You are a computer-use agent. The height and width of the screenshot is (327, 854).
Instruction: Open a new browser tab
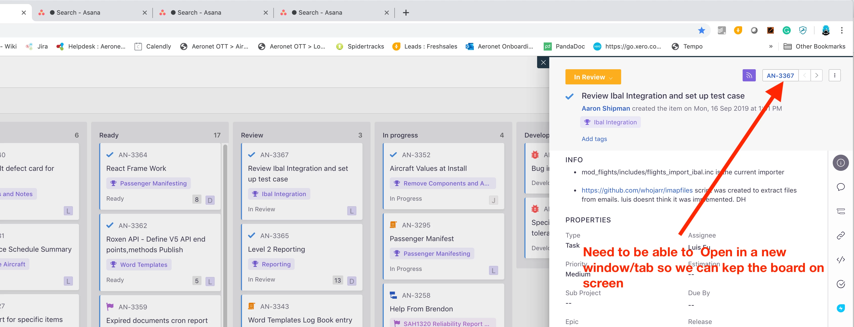[x=406, y=13]
